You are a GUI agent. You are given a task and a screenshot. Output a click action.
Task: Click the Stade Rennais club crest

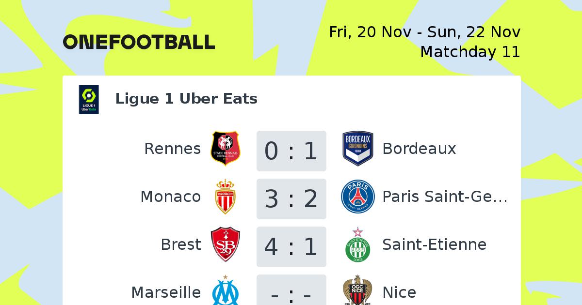tap(226, 148)
